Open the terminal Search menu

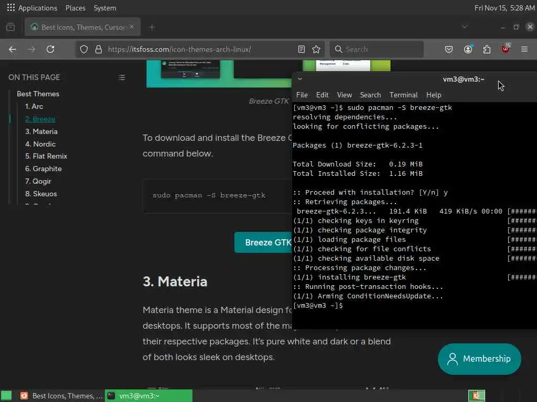[x=370, y=95]
